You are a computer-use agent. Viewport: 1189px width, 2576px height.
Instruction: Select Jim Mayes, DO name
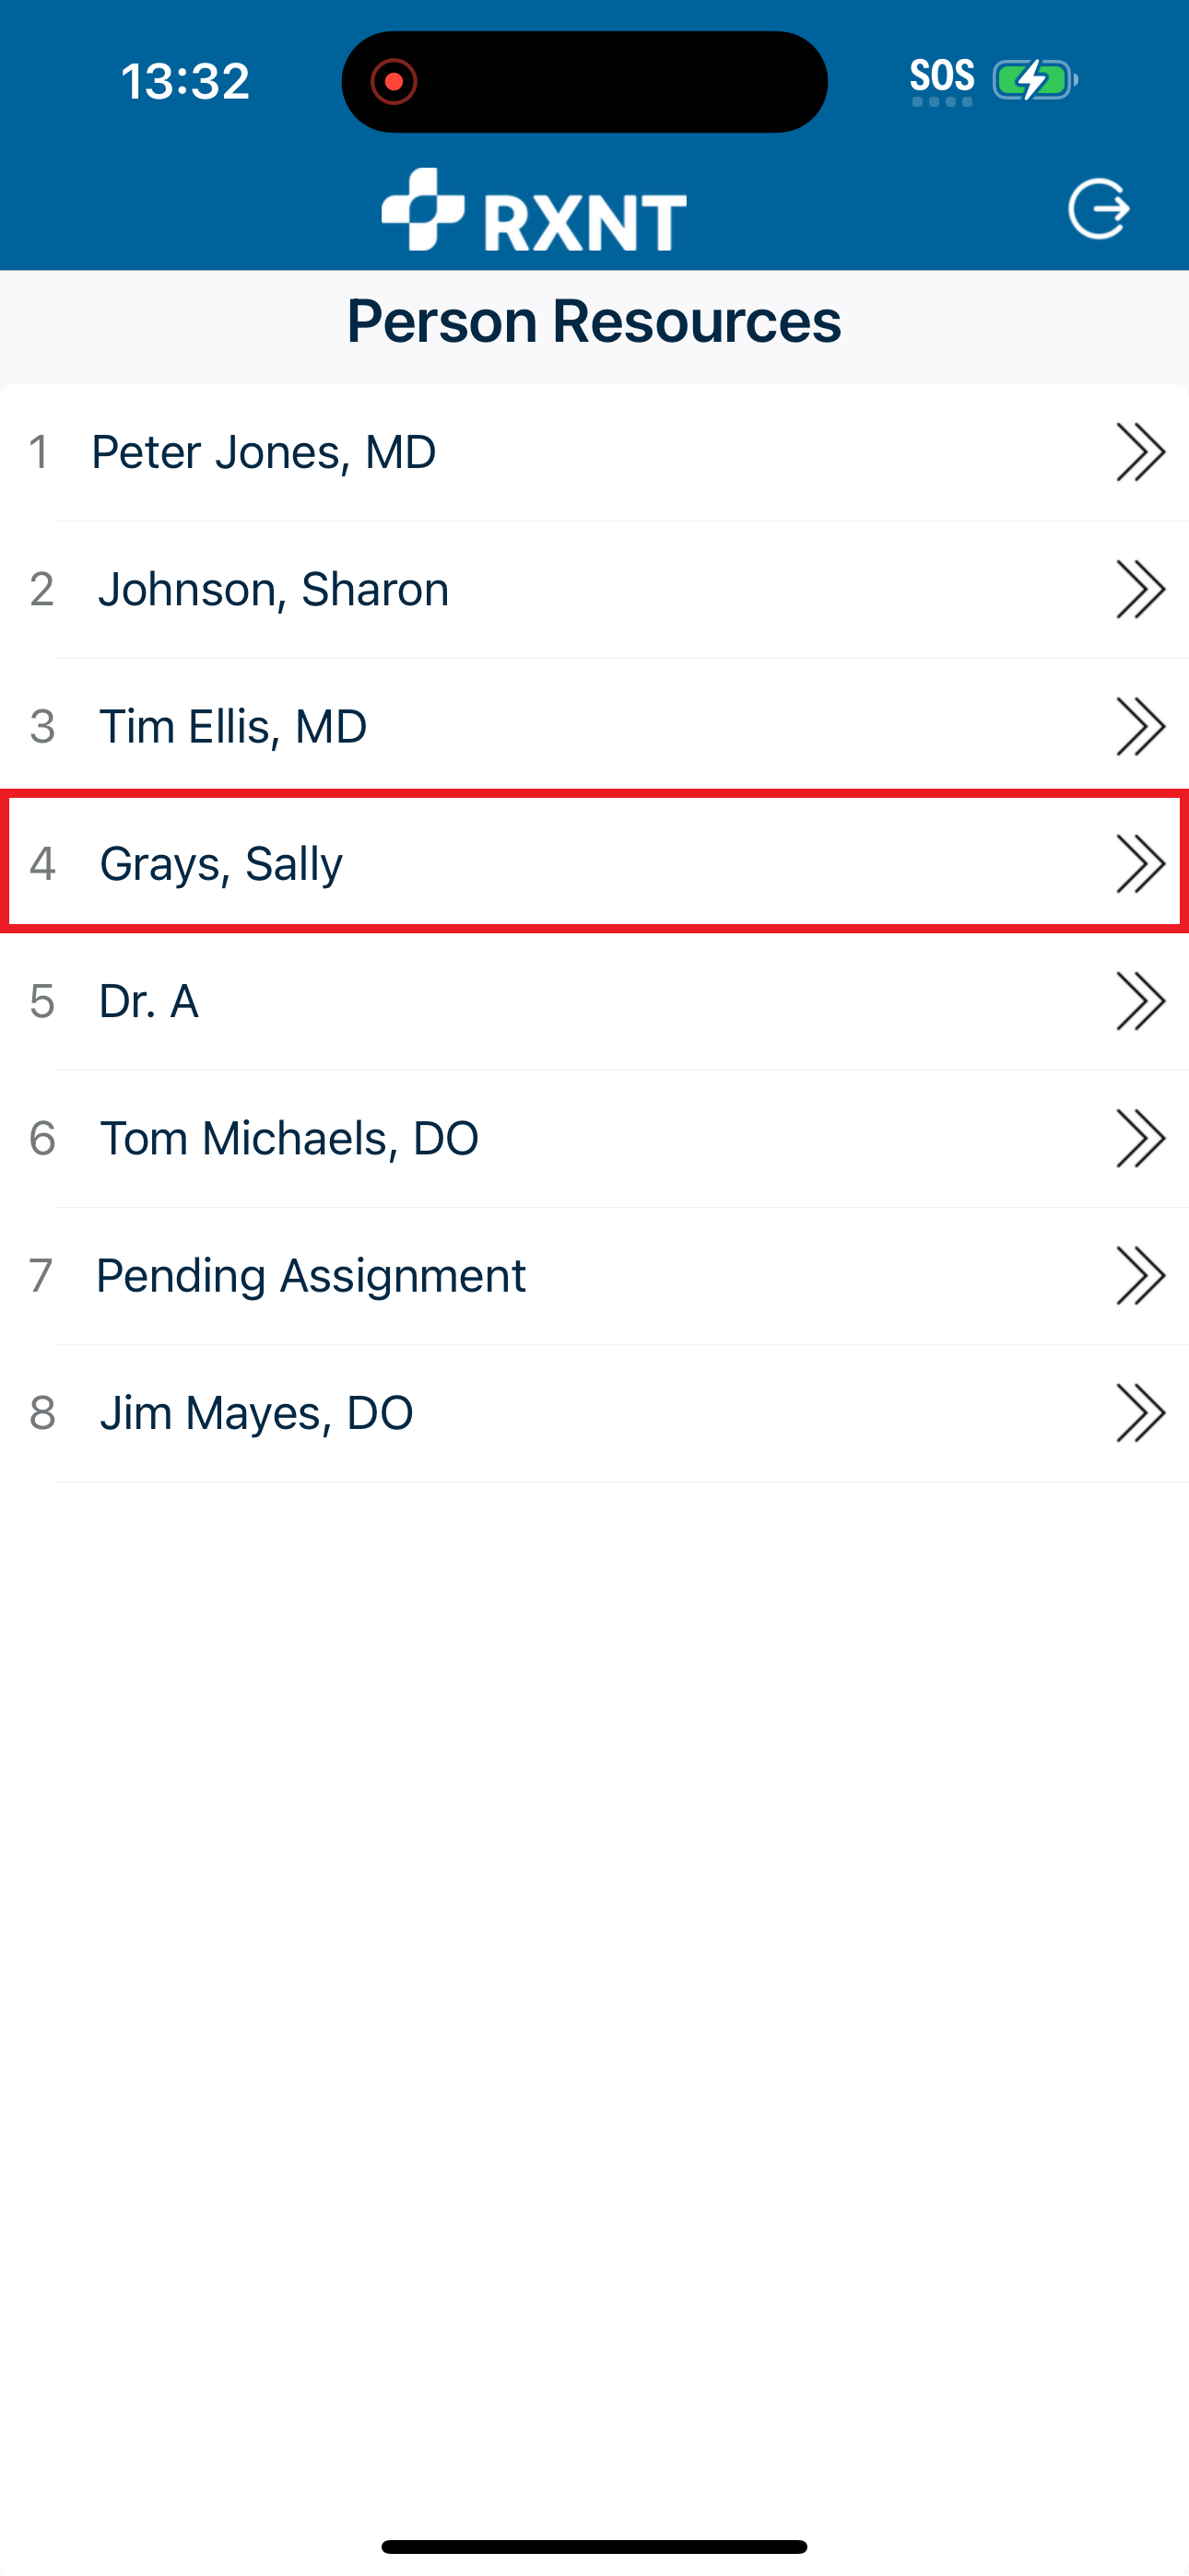tap(256, 1413)
